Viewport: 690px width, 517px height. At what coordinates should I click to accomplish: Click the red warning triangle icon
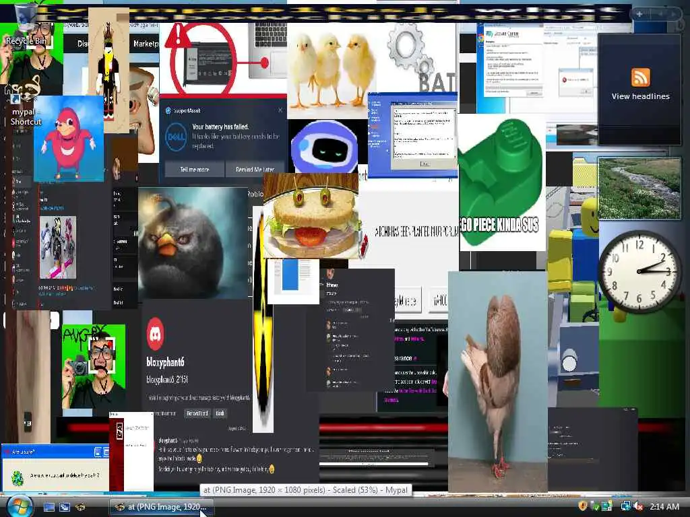pos(179,37)
